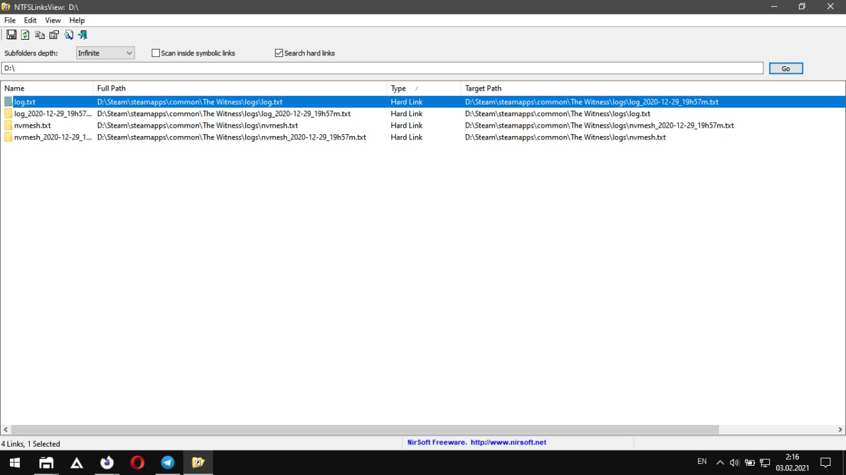Click the scrollbar right arrow
Image resolution: width=846 pixels, height=475 pixels.
[x=840, y=429]
